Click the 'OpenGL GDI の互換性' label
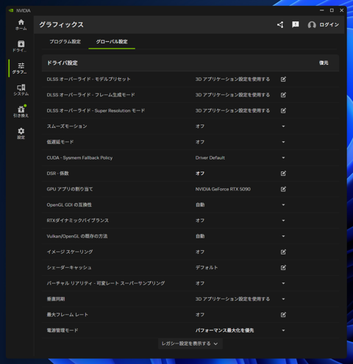This screenshot has height=364, width=353. tap(69, 204)
